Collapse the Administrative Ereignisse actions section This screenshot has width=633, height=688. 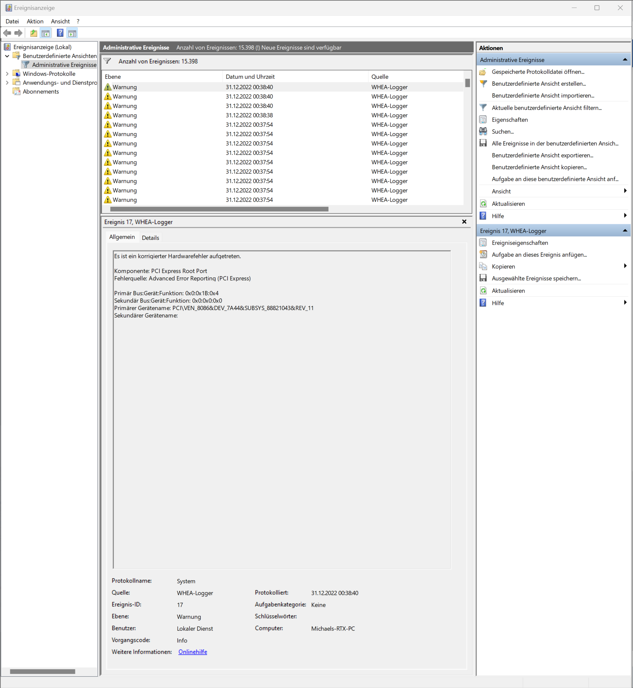[x=625, y=60]
